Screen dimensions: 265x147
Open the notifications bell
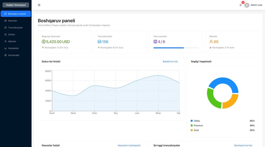click(x=241, y=5)
